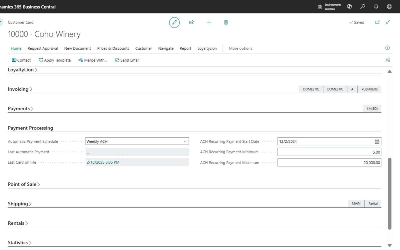Click ACH Recurring Payment Minimum field
This screenshot has width=400, height=250.
tap(329, 152)
